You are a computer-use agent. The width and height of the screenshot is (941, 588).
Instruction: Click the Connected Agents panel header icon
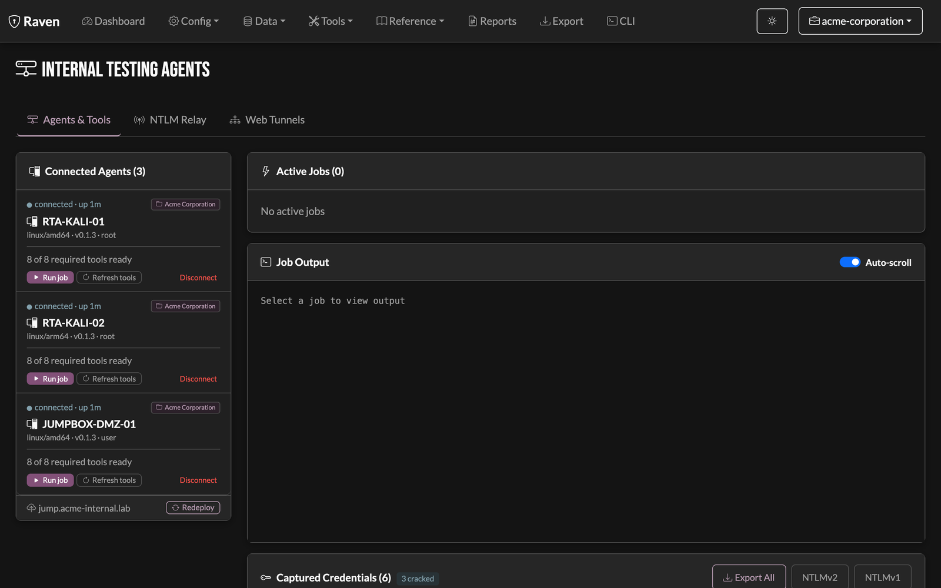pyautogui.click(x=35, y=171)
